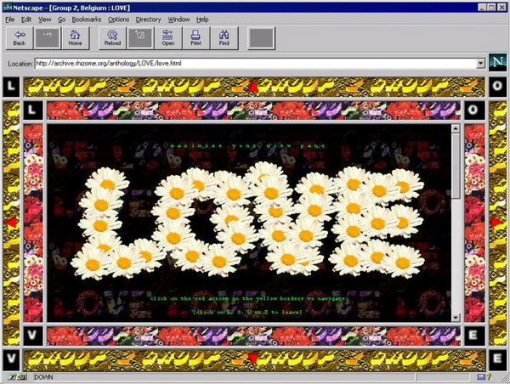Screen dimensions: 510x384
Task: Open the Bookmarks menu
Action: coord(86,19)
